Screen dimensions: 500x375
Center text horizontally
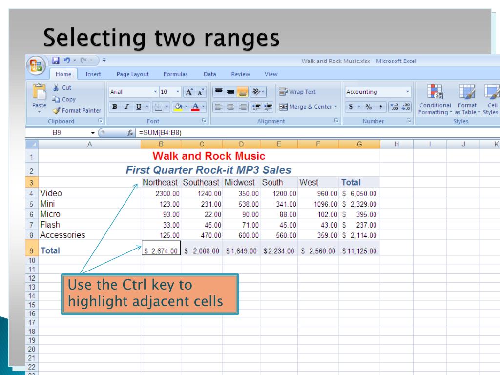tap(230, 107)
